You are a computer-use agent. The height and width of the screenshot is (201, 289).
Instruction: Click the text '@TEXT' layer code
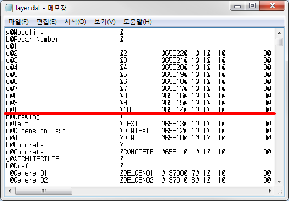[x=129, y=124]
